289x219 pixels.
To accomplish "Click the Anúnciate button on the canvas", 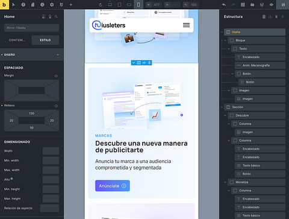I will pos(113,186).
